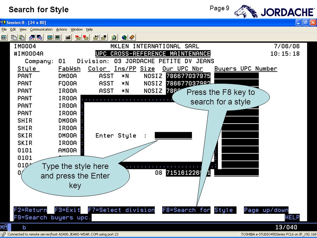
Task: Click the Stop recording macro icon
Action: (86, 37)
